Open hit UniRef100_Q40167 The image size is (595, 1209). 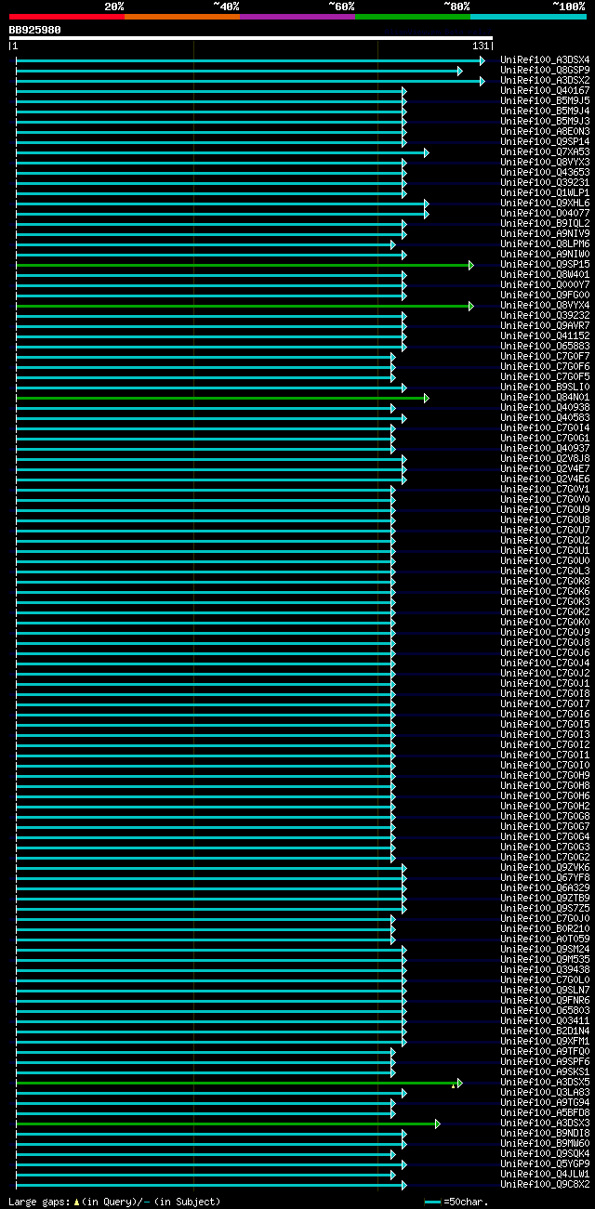[545, 91]
